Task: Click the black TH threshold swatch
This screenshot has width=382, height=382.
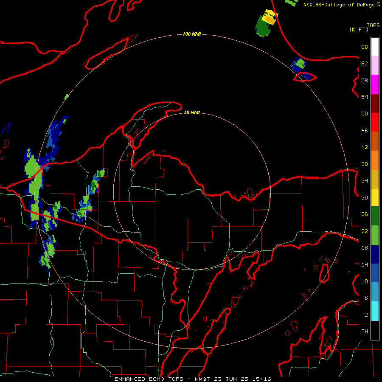Action: (x=375, y=330)
